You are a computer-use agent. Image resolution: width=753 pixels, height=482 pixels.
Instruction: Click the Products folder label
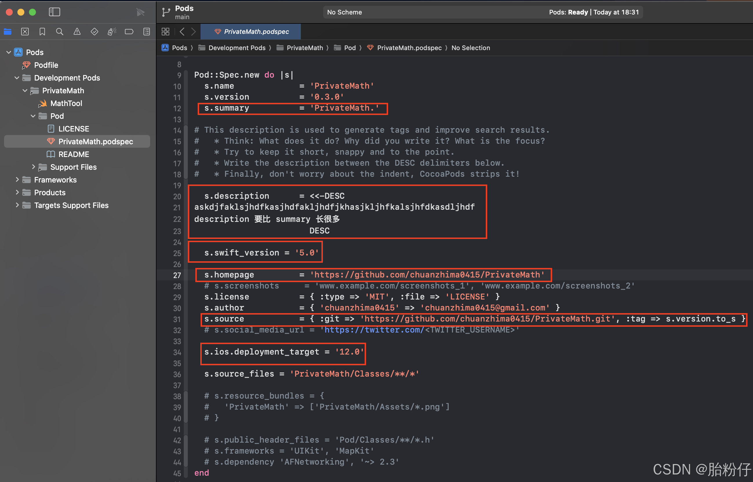50,193
